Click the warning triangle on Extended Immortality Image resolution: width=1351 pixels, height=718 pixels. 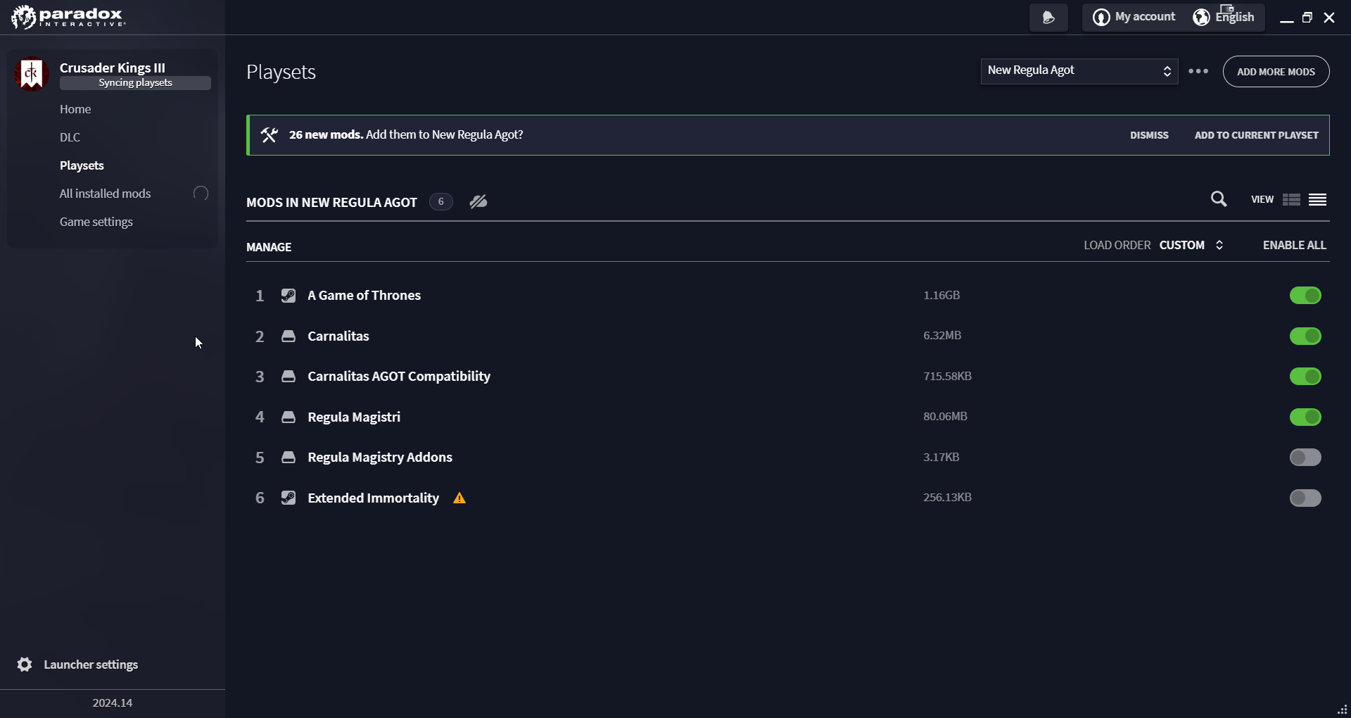[459, 498]
